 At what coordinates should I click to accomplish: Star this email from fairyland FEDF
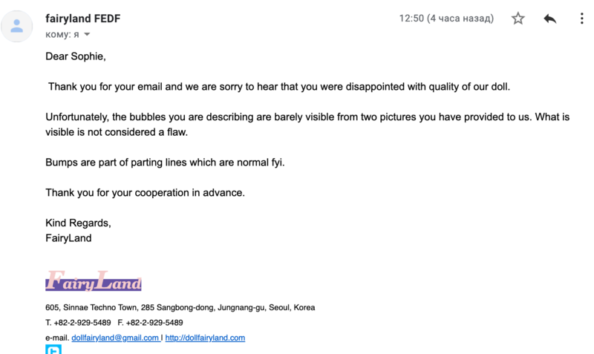[518, 18]
